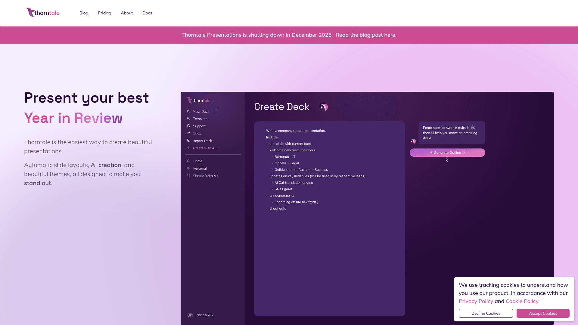Click the 'Guildenstern – Customer Success' bullet

[301, 170]
